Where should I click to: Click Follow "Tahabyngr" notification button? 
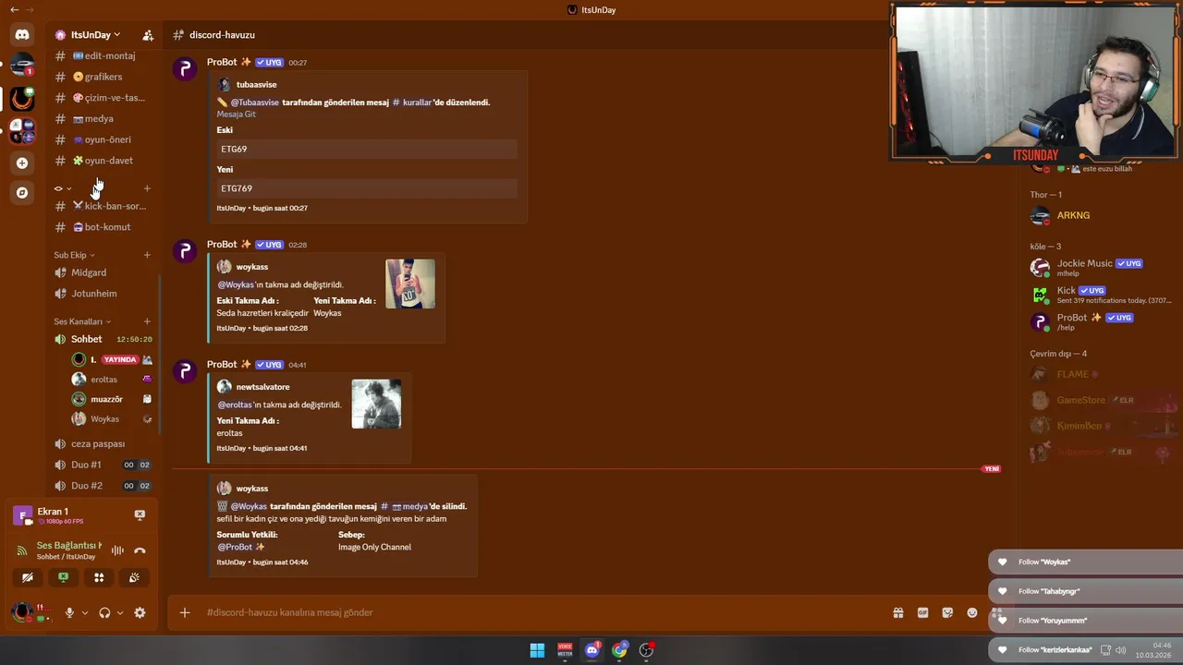[1085, 591]
